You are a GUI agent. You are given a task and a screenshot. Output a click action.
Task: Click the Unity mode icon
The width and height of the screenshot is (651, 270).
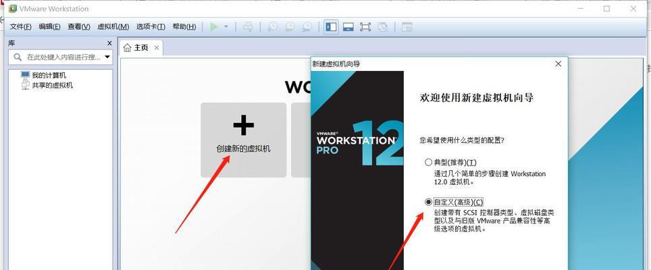click(382, 27)
